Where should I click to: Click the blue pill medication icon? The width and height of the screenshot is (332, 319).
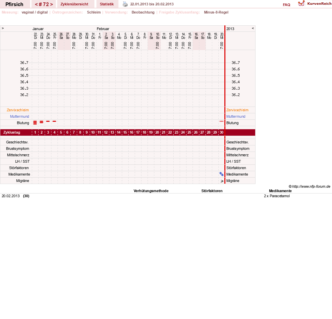coord(221,174)
